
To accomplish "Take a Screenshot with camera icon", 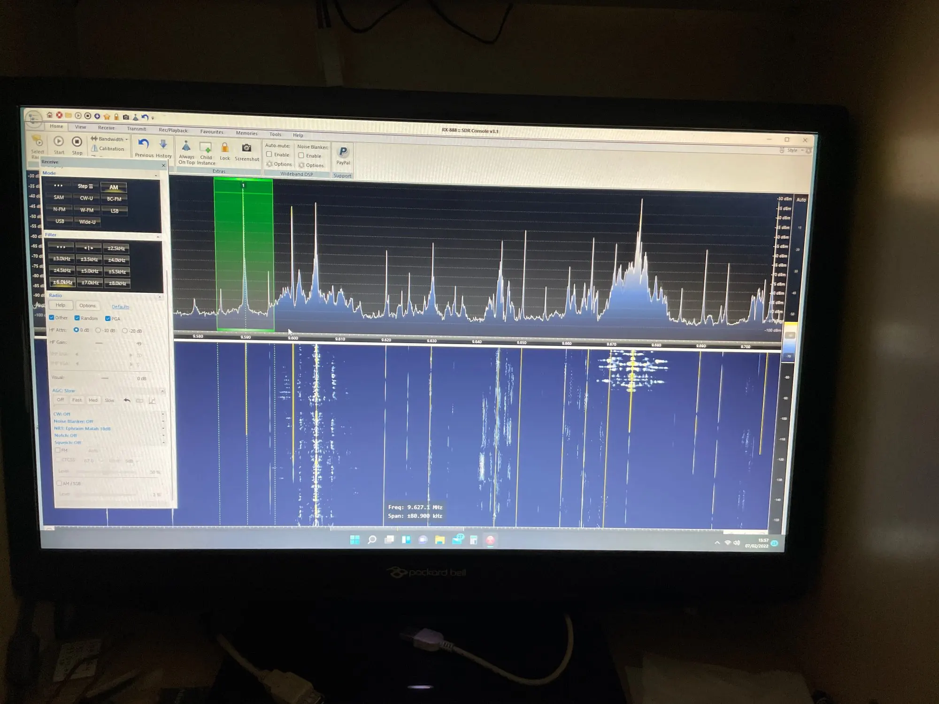I will (x=246, y=148).
